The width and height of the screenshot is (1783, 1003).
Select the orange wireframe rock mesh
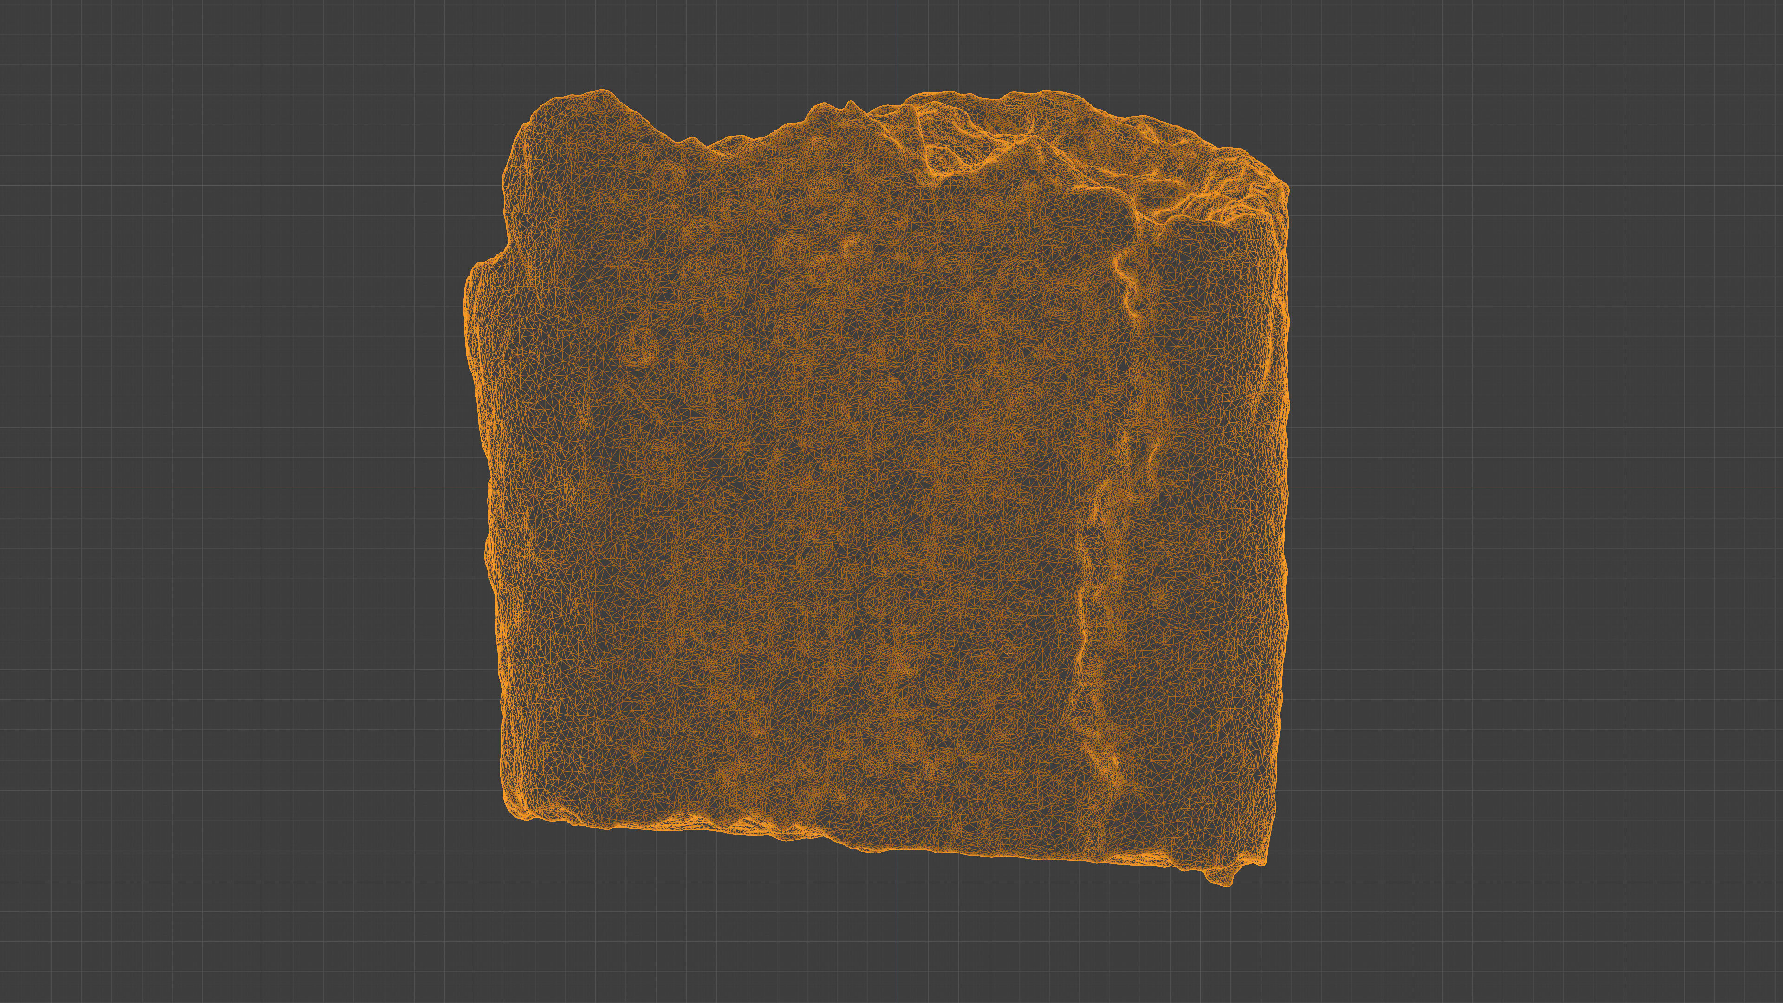(876, 488)
